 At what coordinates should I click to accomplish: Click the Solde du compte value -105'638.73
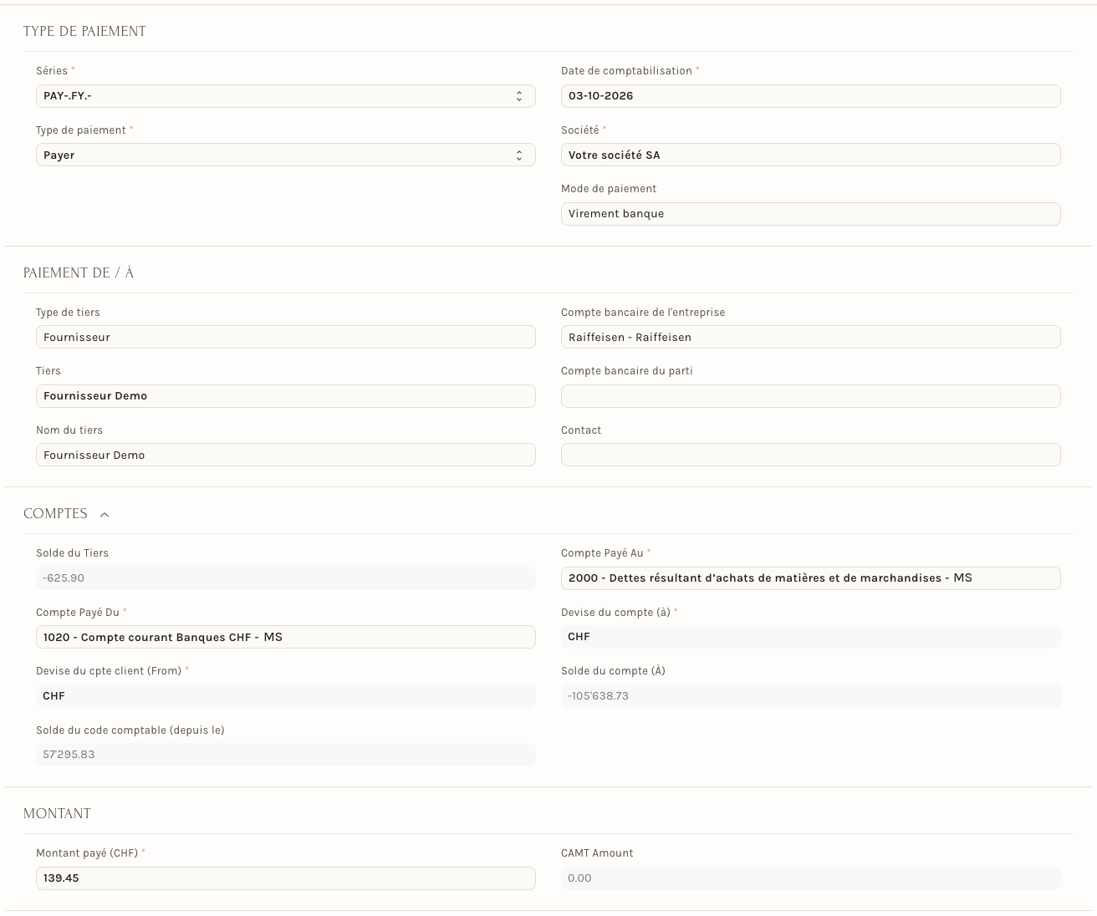click(x=810, y=696)
